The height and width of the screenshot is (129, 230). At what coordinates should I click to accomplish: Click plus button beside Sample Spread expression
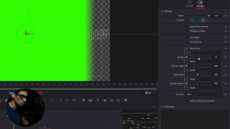(187, 88)
